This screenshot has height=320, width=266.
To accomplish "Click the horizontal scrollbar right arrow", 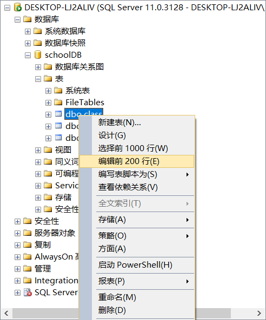I will (259, 313).
